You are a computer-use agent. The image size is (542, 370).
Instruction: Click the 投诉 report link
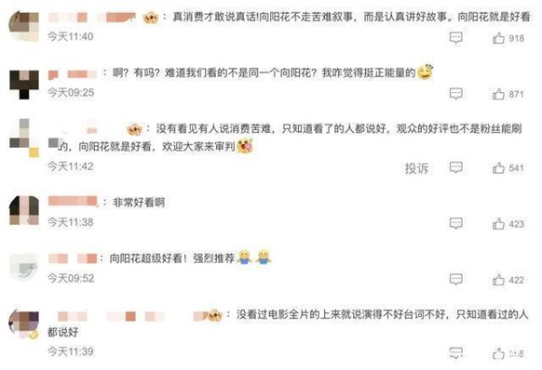(416, 168)
